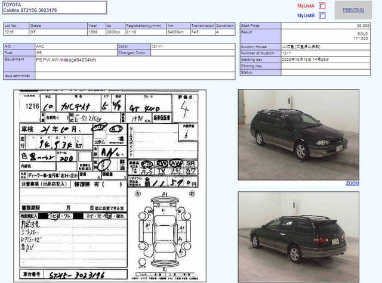Click the ZOOM link under front photo
This screenshot has width=382, height=283.
pos(353,184)
